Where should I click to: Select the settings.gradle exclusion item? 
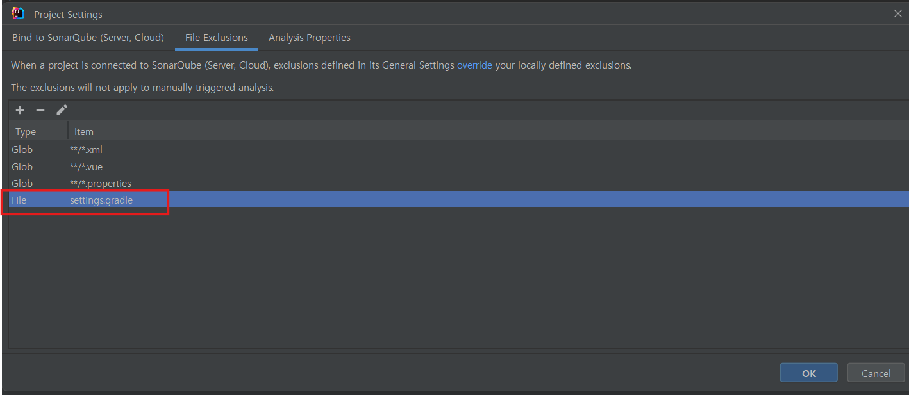point(101,200)
